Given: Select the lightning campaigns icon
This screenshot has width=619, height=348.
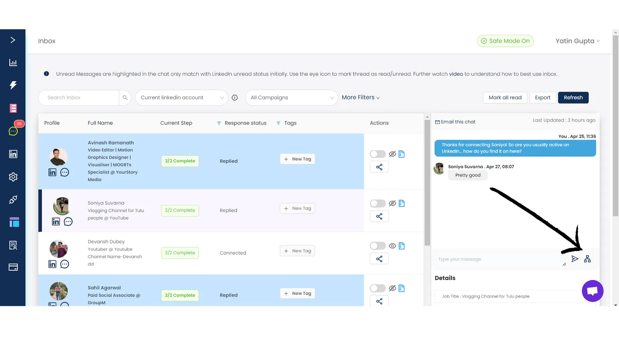Looking at the screenshot, I should 13,85.
